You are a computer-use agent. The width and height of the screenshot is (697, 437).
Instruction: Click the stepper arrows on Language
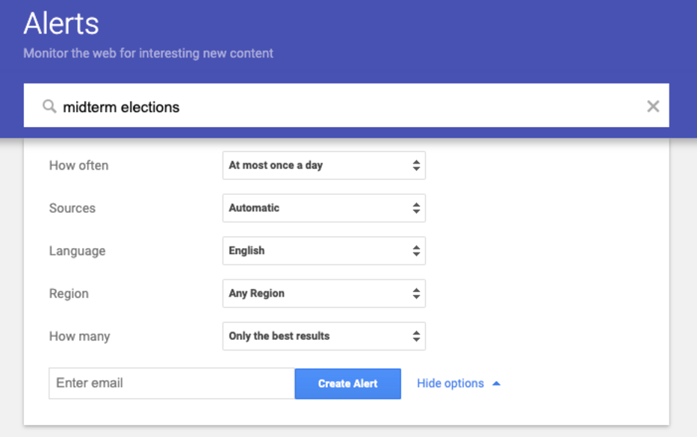pos(416,251)
